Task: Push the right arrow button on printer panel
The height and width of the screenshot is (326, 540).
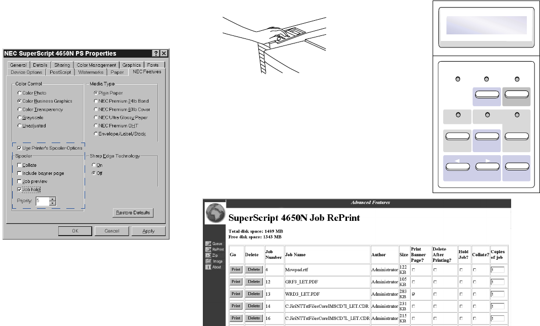Action: tap(487, 167)
